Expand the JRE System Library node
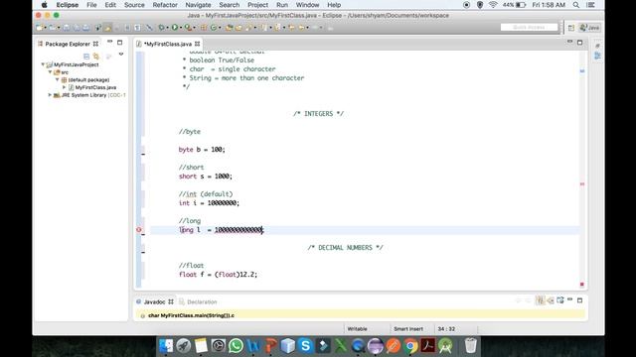 tap(50, 95)
